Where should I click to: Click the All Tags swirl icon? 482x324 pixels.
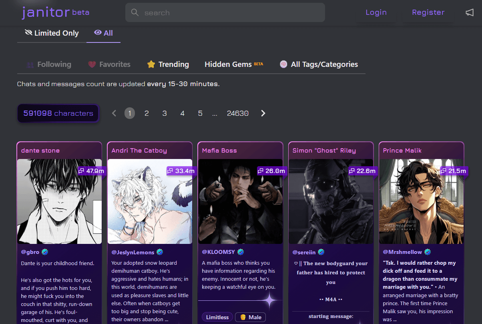click(x=283, y=64)
